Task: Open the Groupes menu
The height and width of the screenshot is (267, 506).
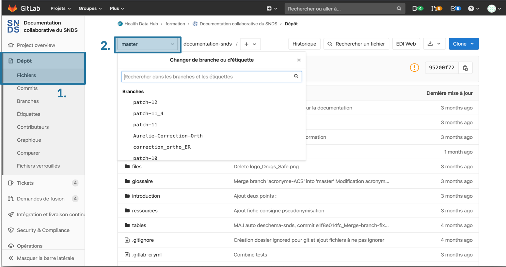Action: point(90,8)
